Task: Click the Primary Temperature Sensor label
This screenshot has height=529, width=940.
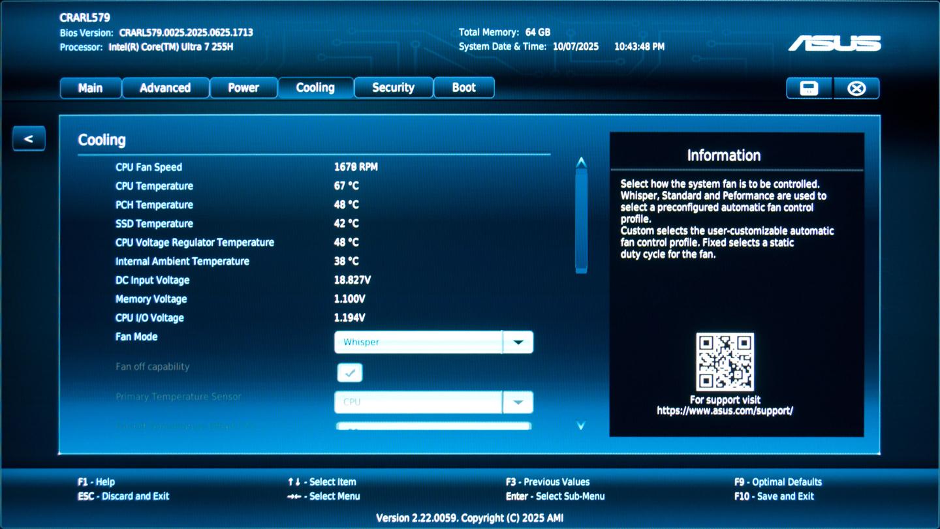Action: tap(178, 397)
